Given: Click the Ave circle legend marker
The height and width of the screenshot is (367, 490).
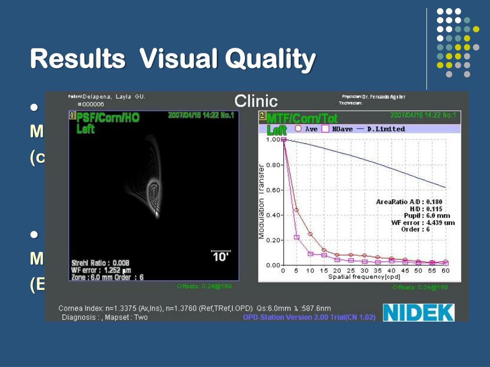Looking at the screenshot, I should (x=298, y=129).
